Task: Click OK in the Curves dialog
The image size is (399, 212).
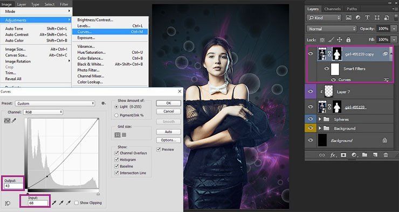Action: 168,103
